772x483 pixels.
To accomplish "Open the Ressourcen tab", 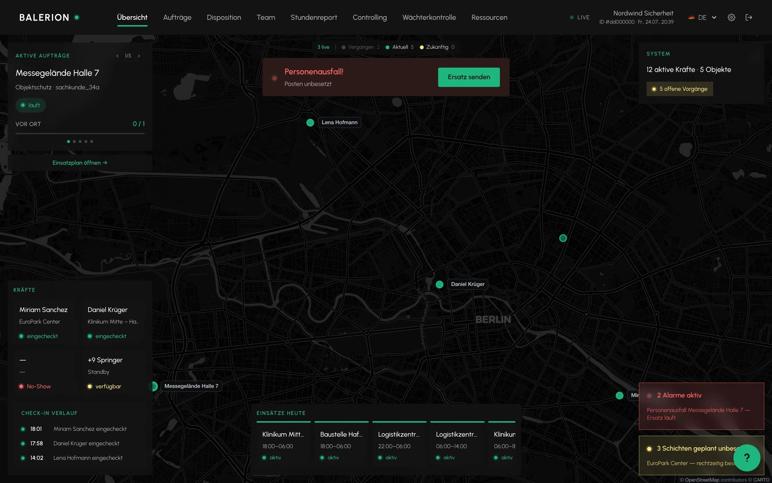I will [489, 17].
